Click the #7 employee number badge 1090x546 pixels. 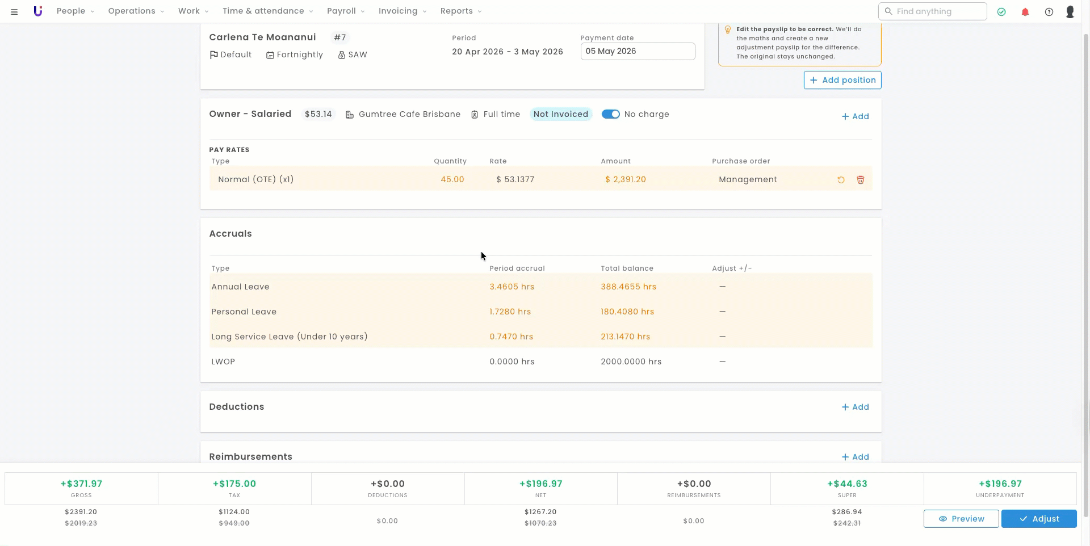[x=340, y=37]
